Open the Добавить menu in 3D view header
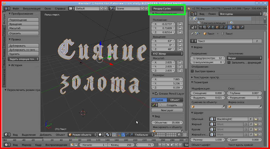The image size is (270, 149). pos(46,135)
